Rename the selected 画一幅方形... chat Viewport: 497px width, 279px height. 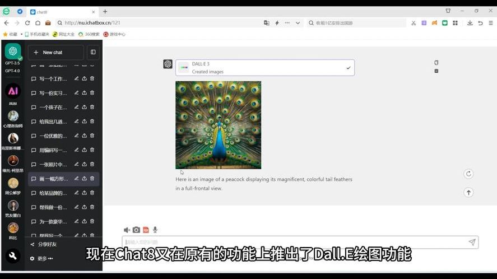click(76, 178)
